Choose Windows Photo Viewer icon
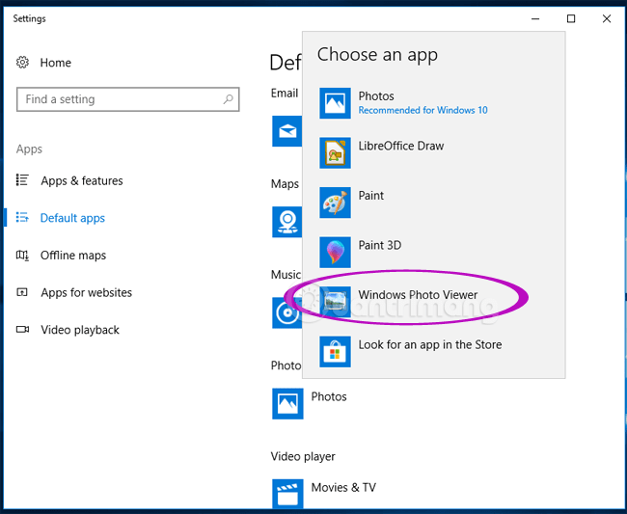Image resolution: width=627 pixels, height=514 pixels. pyautogui.click(x=335, y=302)
